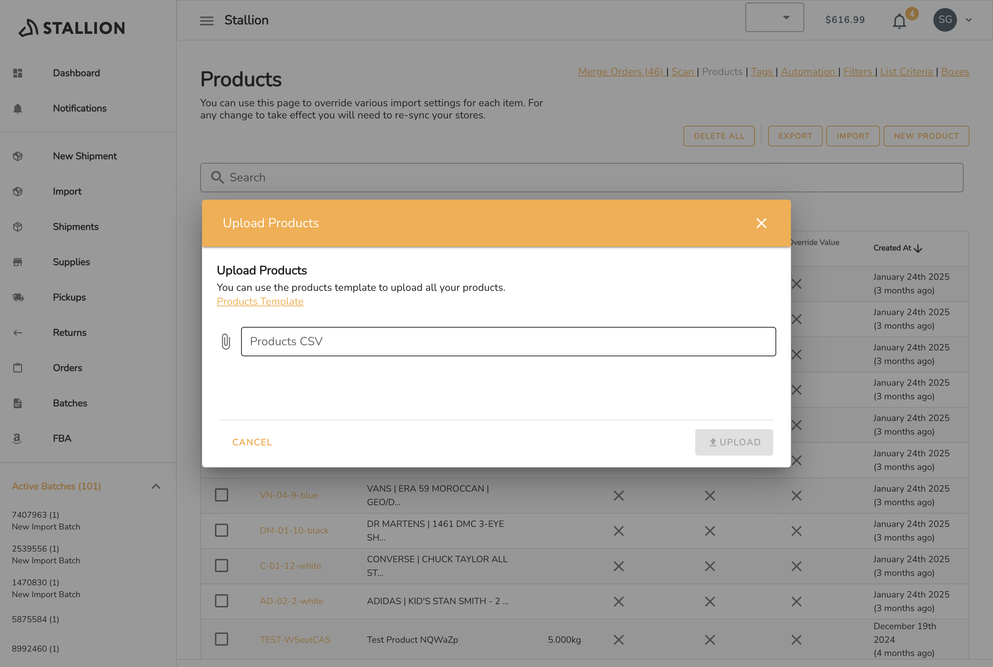This screenshot has height=667, width=993.
Task: Collapse the Active Batches (101) section
Action: point(156,486)
